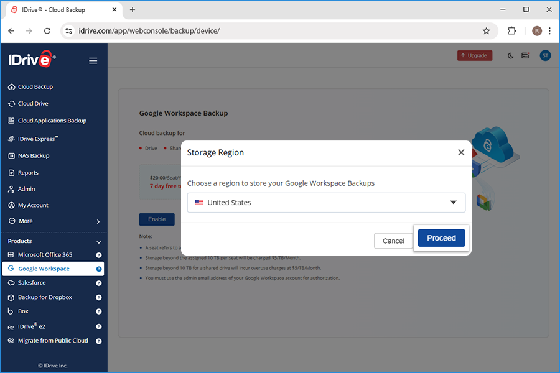
Task: Click the IDrive logo
Action: pyautogui.click(x=32, y=59)
